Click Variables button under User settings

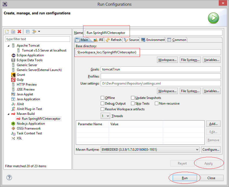tap(212, 91)
